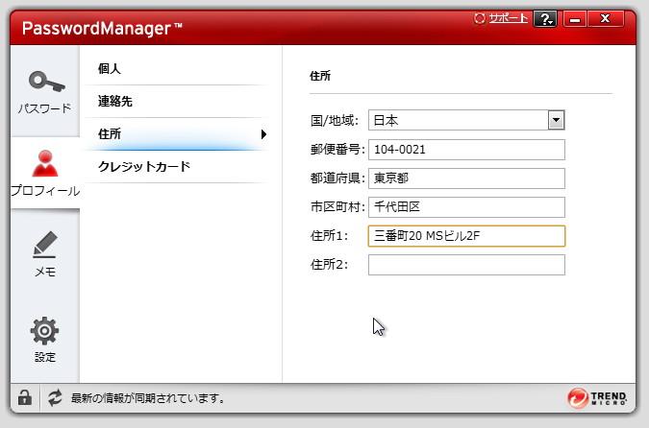Viewport: 649px width, 428px height.
Task: Select the 連絡先 profile category
Action: [176, 101]
